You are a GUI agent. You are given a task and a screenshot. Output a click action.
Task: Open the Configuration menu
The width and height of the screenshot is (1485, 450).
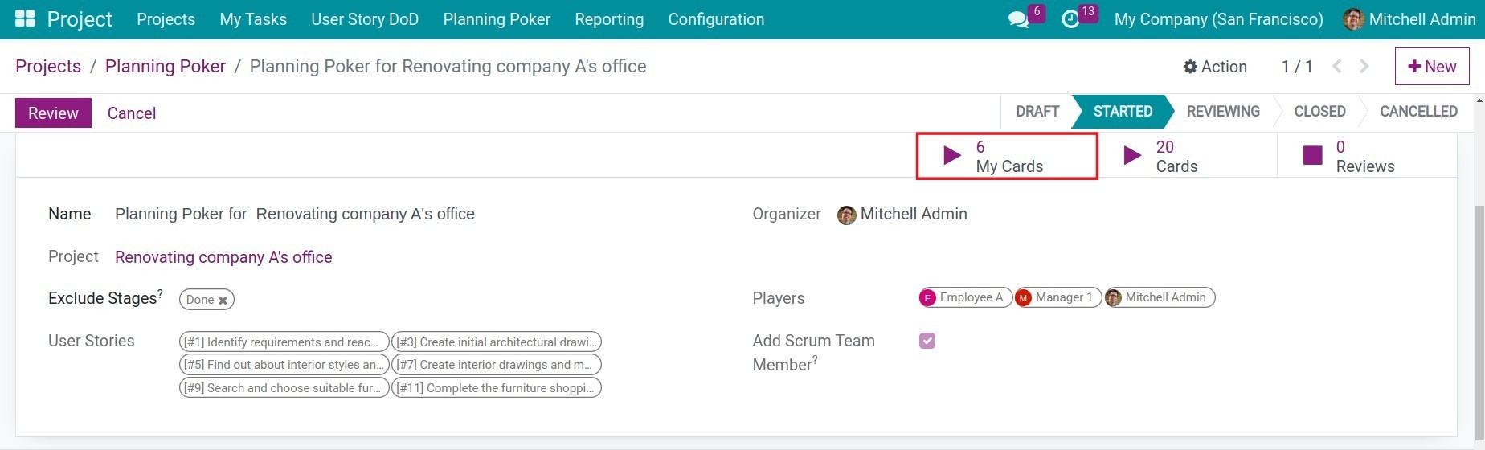tap(716, 19)
